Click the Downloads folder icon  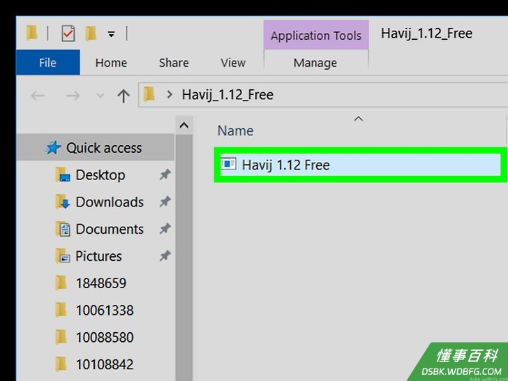(63, 202)
